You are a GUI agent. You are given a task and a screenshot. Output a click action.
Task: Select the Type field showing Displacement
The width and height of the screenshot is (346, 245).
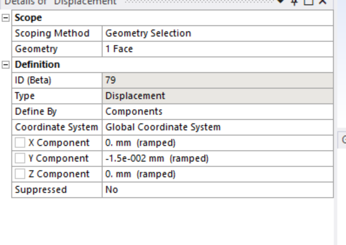tap(217, 96)
